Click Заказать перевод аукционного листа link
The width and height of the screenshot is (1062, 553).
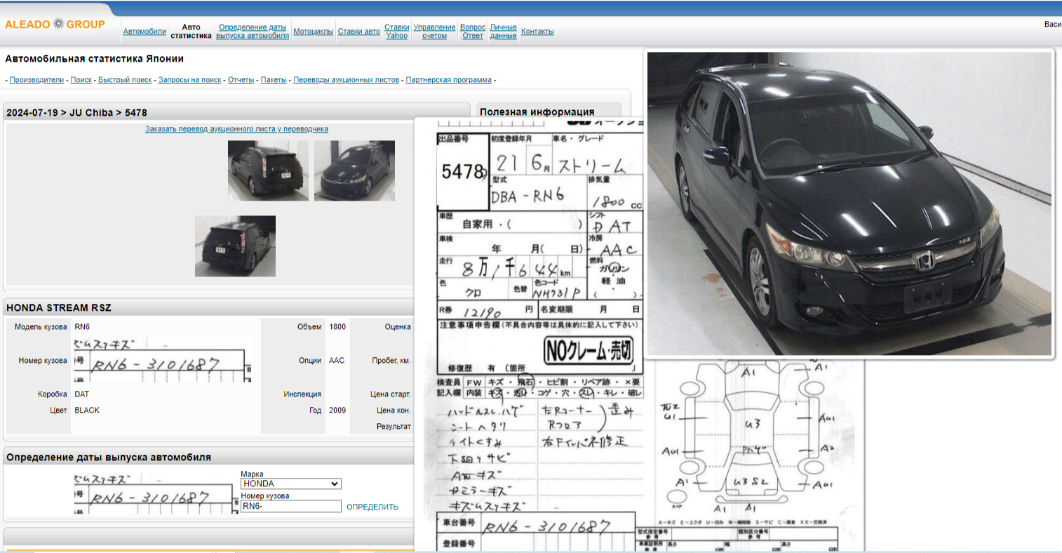click(236, 129)
